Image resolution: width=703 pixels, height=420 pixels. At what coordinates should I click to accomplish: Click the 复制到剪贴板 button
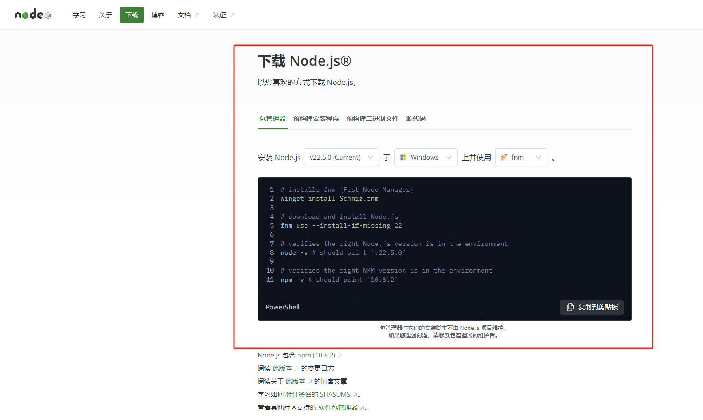[592, 307]
